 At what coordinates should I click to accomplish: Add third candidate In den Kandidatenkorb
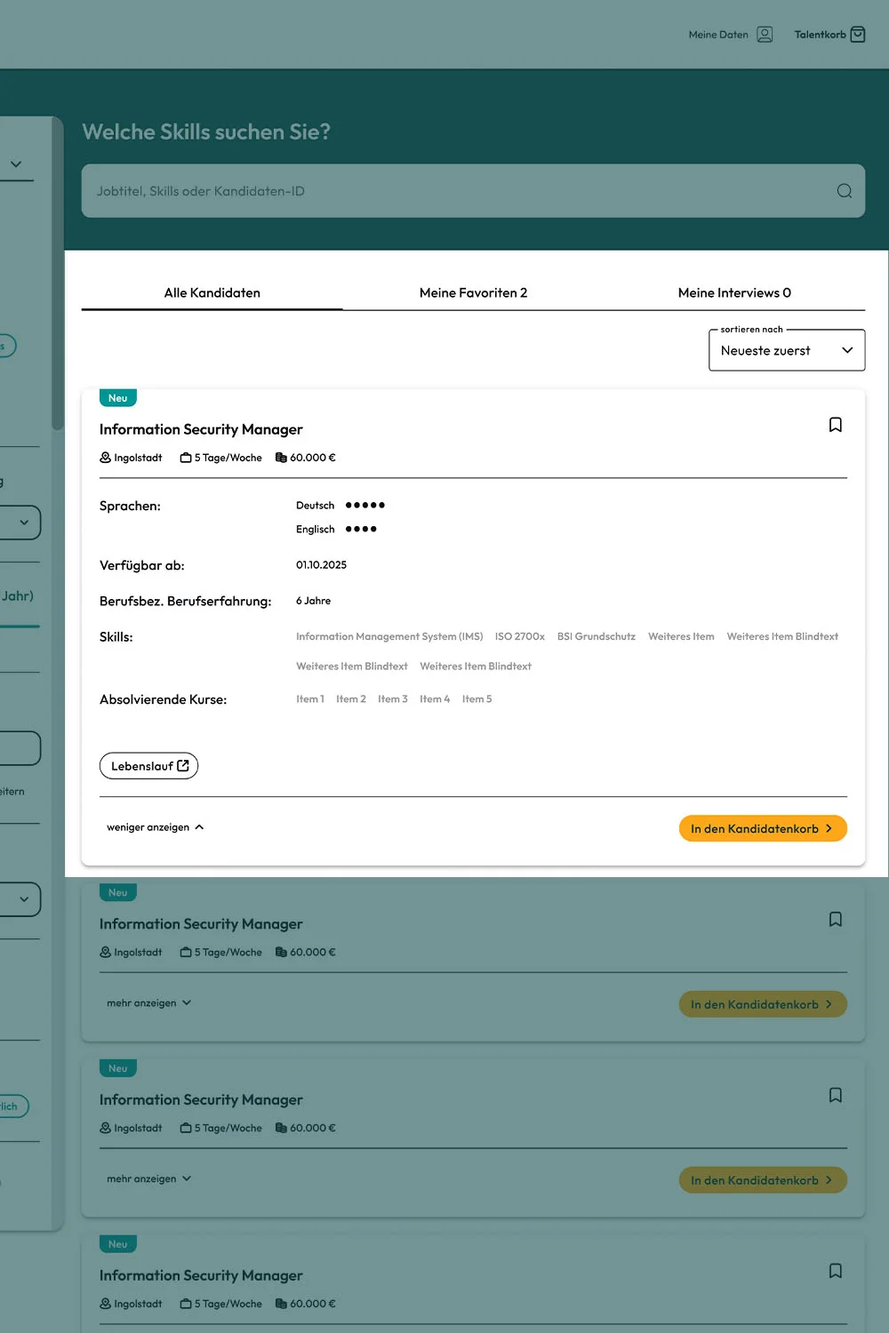click(x=763, y=1180)
